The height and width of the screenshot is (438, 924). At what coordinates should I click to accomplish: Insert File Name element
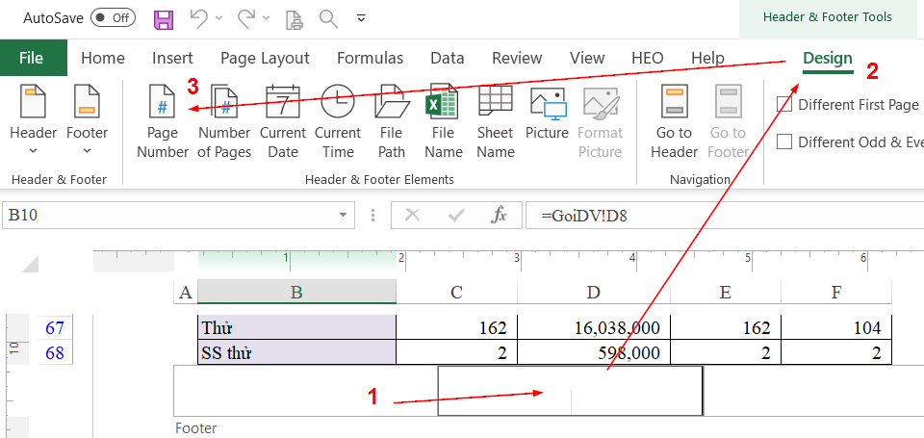443,120
